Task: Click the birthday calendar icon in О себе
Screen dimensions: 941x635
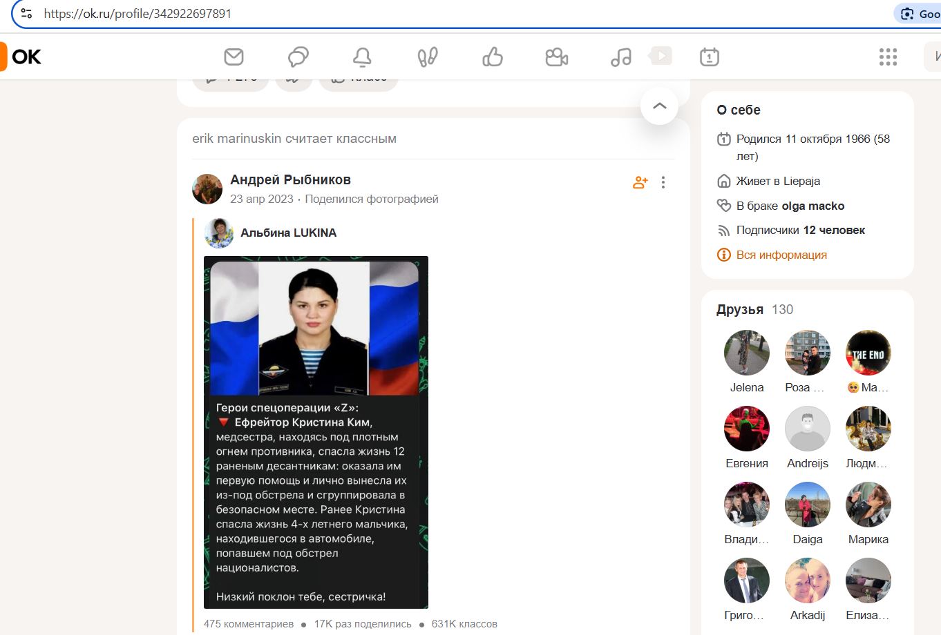Action: point(723,139)
